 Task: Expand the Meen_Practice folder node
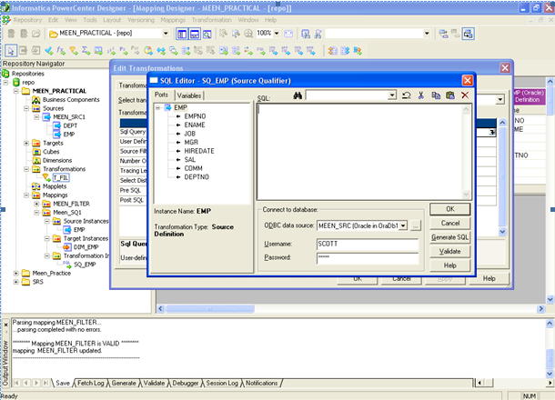[16, 273]
